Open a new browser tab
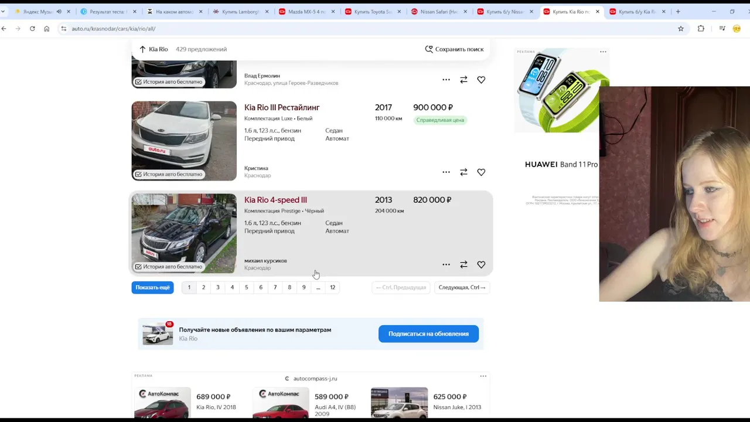750x422 pixels. [678, 12]
